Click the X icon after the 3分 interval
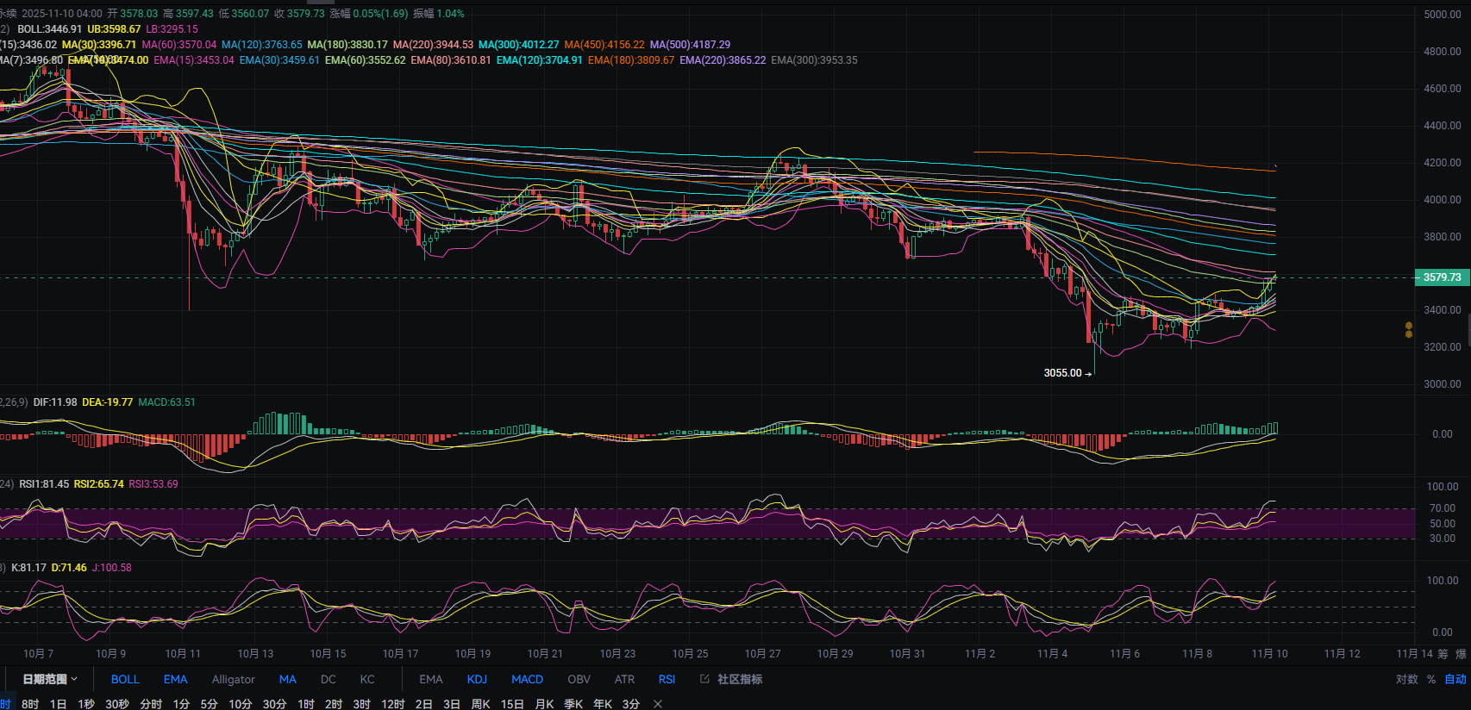 point(658,704)
